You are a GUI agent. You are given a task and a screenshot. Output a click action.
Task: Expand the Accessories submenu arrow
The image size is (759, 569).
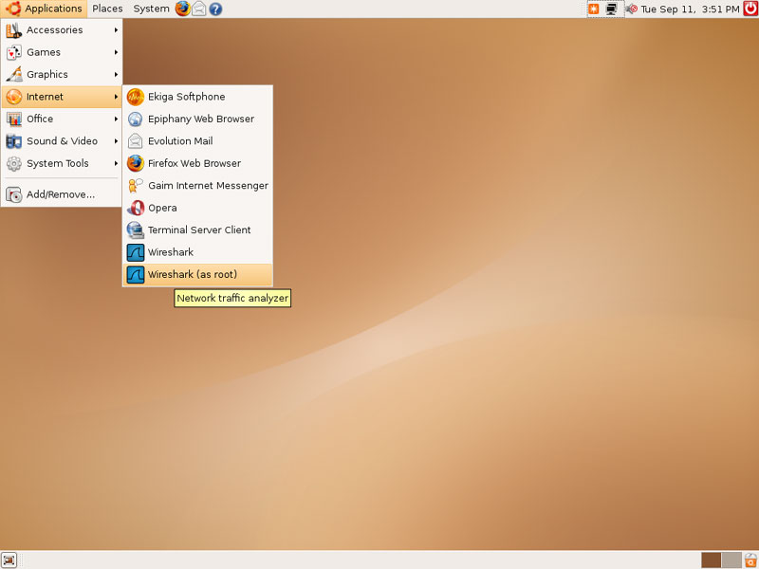click(116, 30)
